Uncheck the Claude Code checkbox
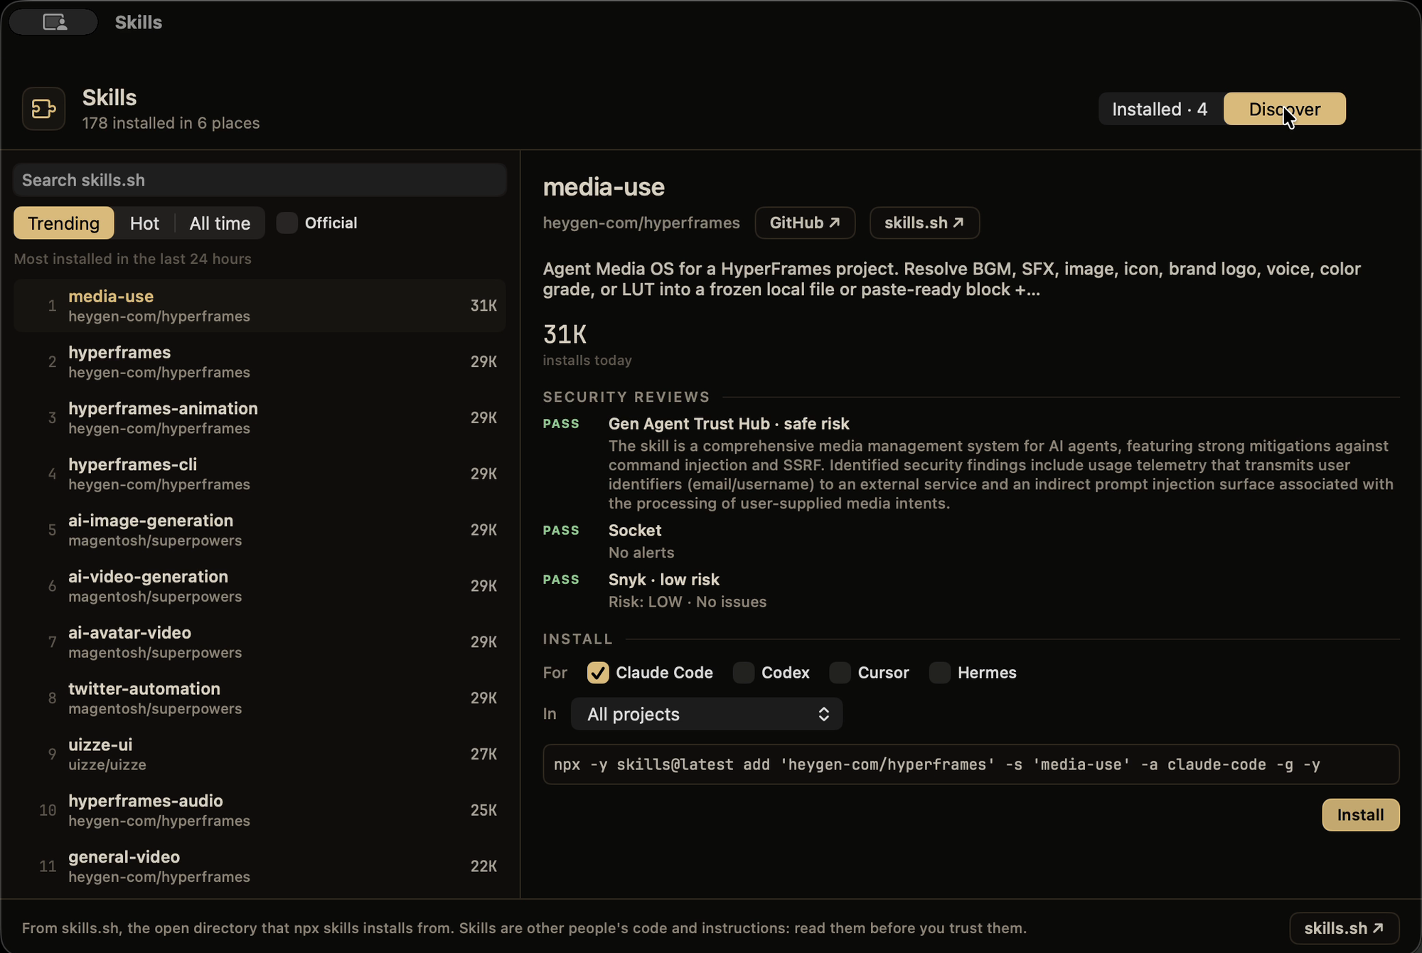Screen dimensions: 1422x953 598,673
